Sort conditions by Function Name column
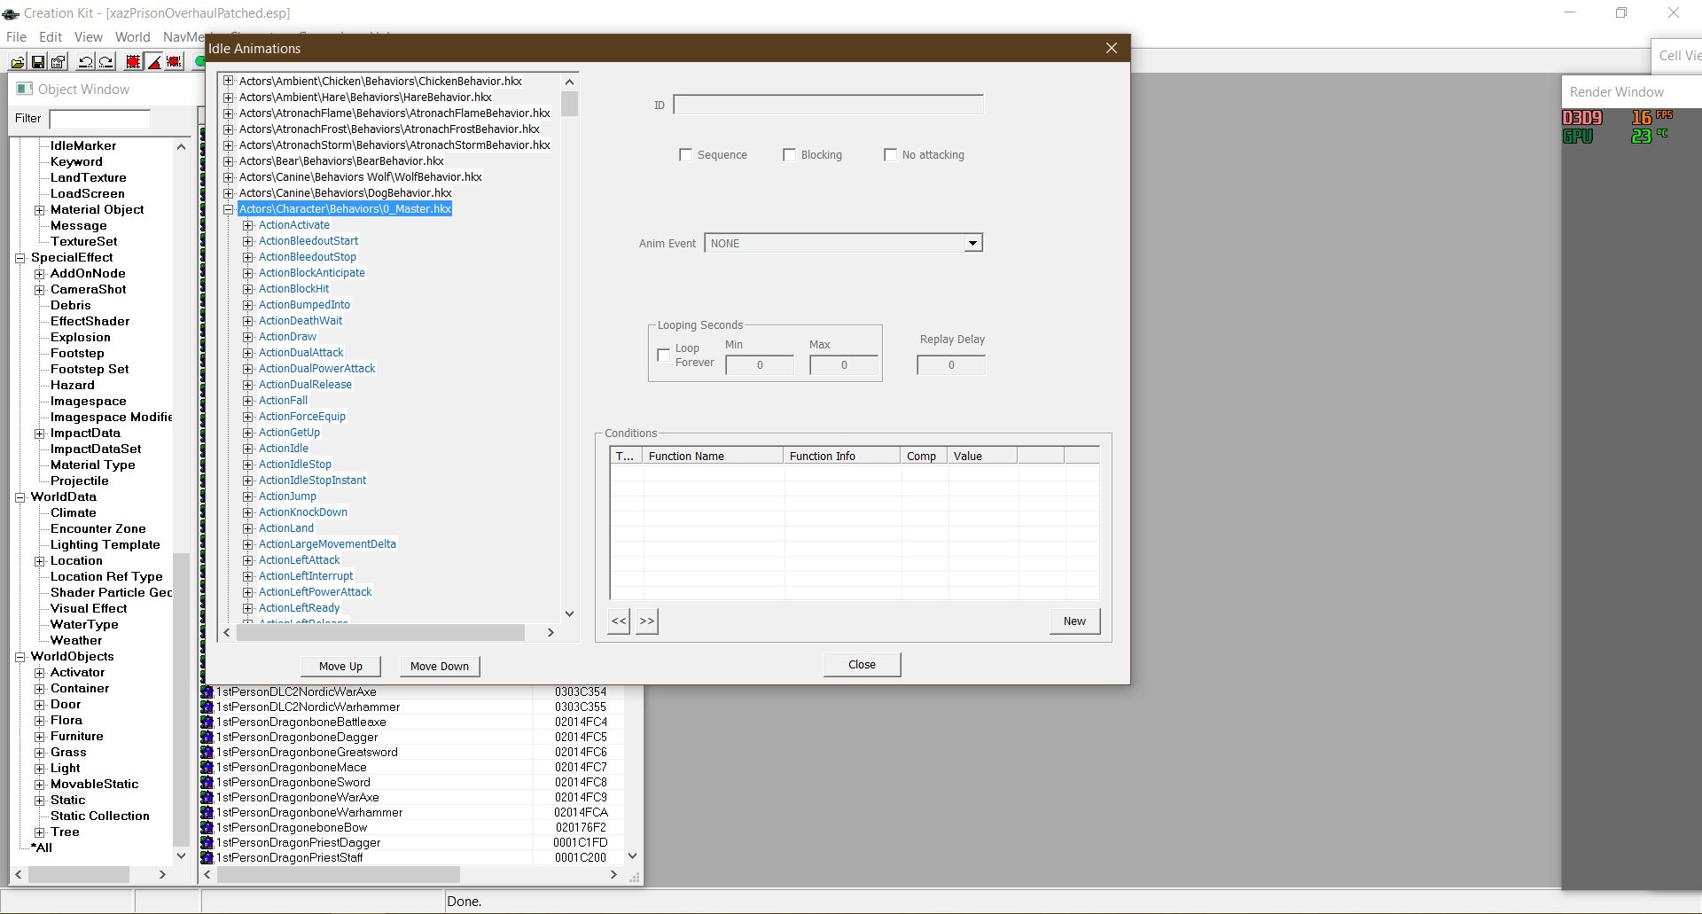 (x=714, y=456)
